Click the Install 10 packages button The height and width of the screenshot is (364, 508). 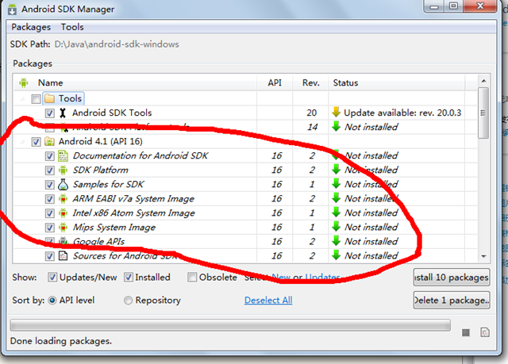452,278
